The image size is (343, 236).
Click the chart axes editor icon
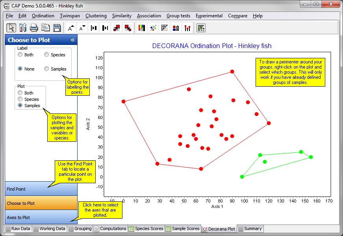(x=201, y=28)
